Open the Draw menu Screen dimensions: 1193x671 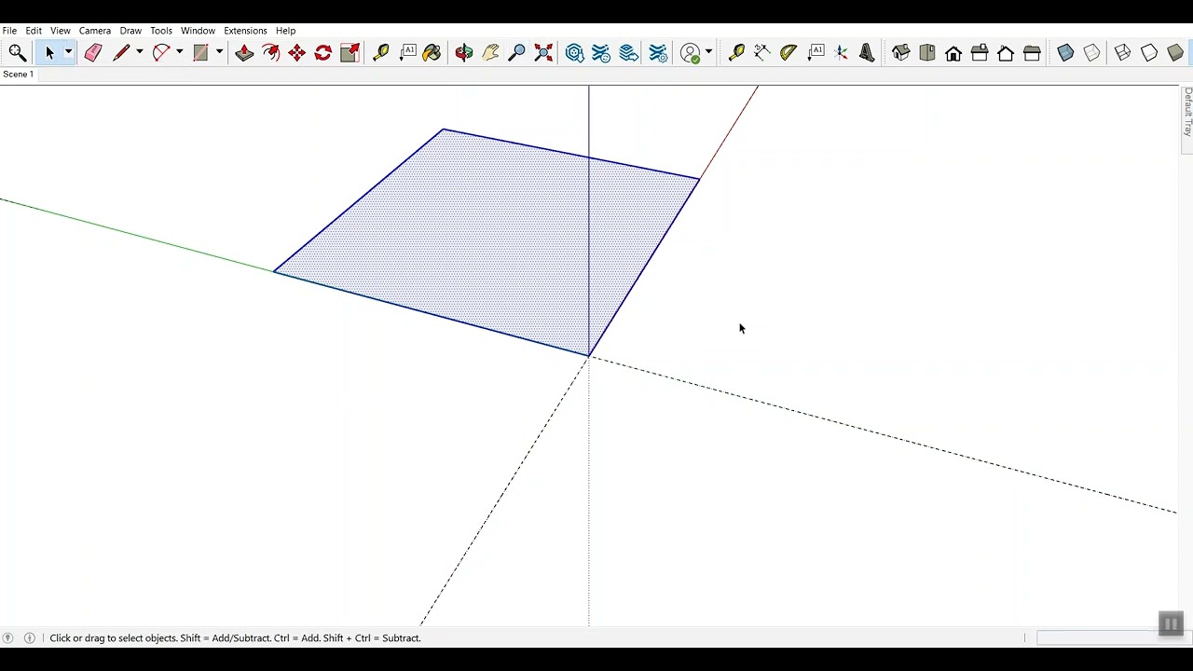tap(130, 31)
